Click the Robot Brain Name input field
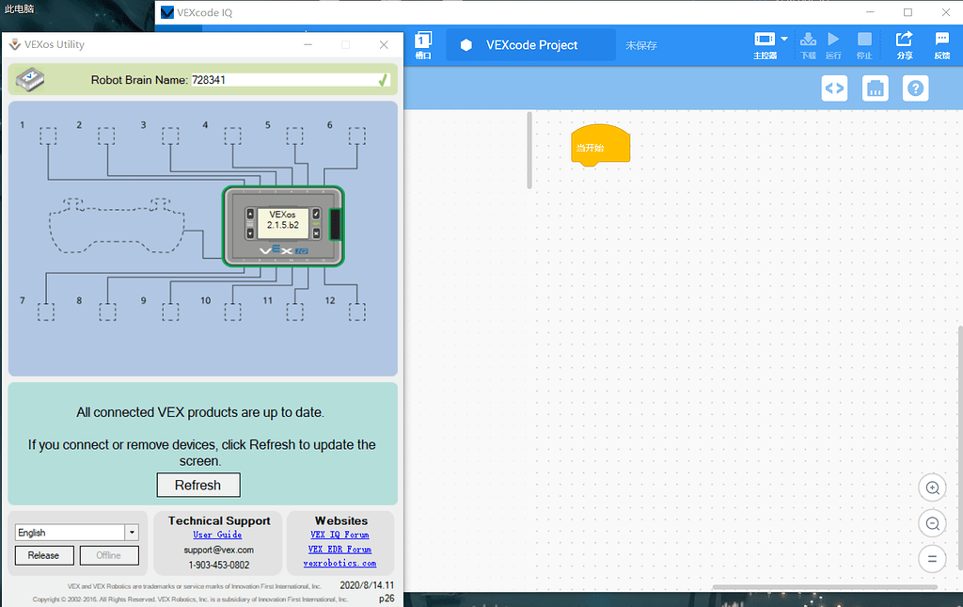963x607 pixels. tap(282, 80)
